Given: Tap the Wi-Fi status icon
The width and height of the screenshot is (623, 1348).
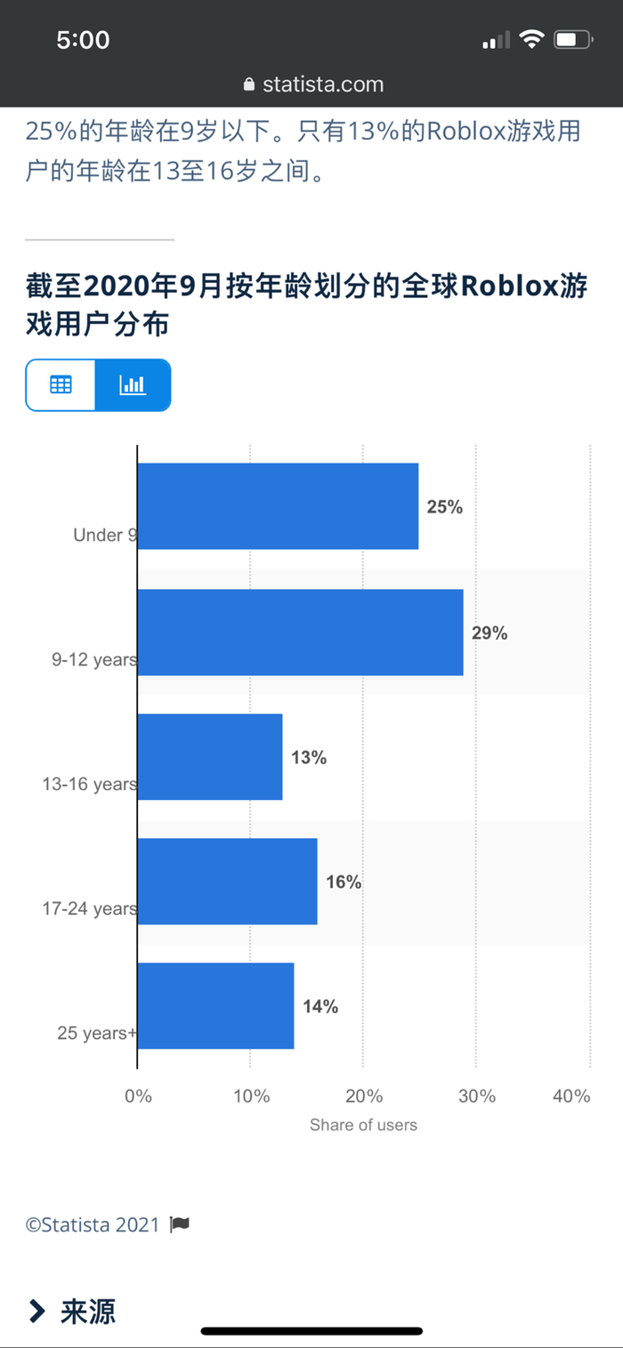Looking at the screenshot, I should point(532,39).
